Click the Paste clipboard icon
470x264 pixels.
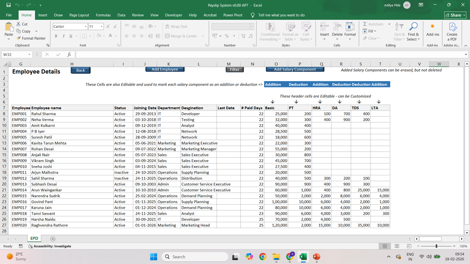pyautogui.click(x=9, y=27)
